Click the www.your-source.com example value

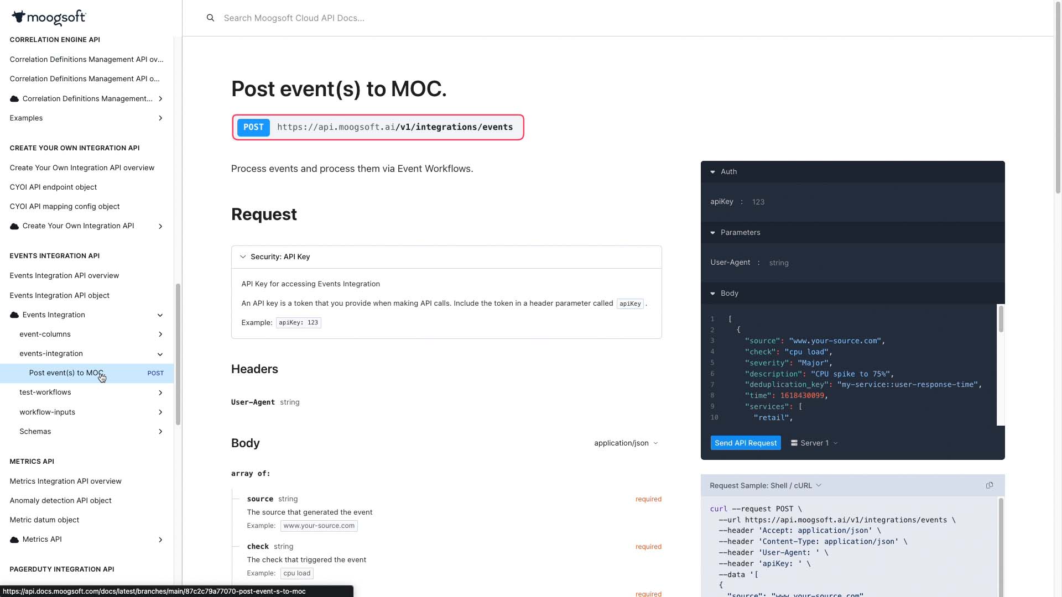coord(319,526)
